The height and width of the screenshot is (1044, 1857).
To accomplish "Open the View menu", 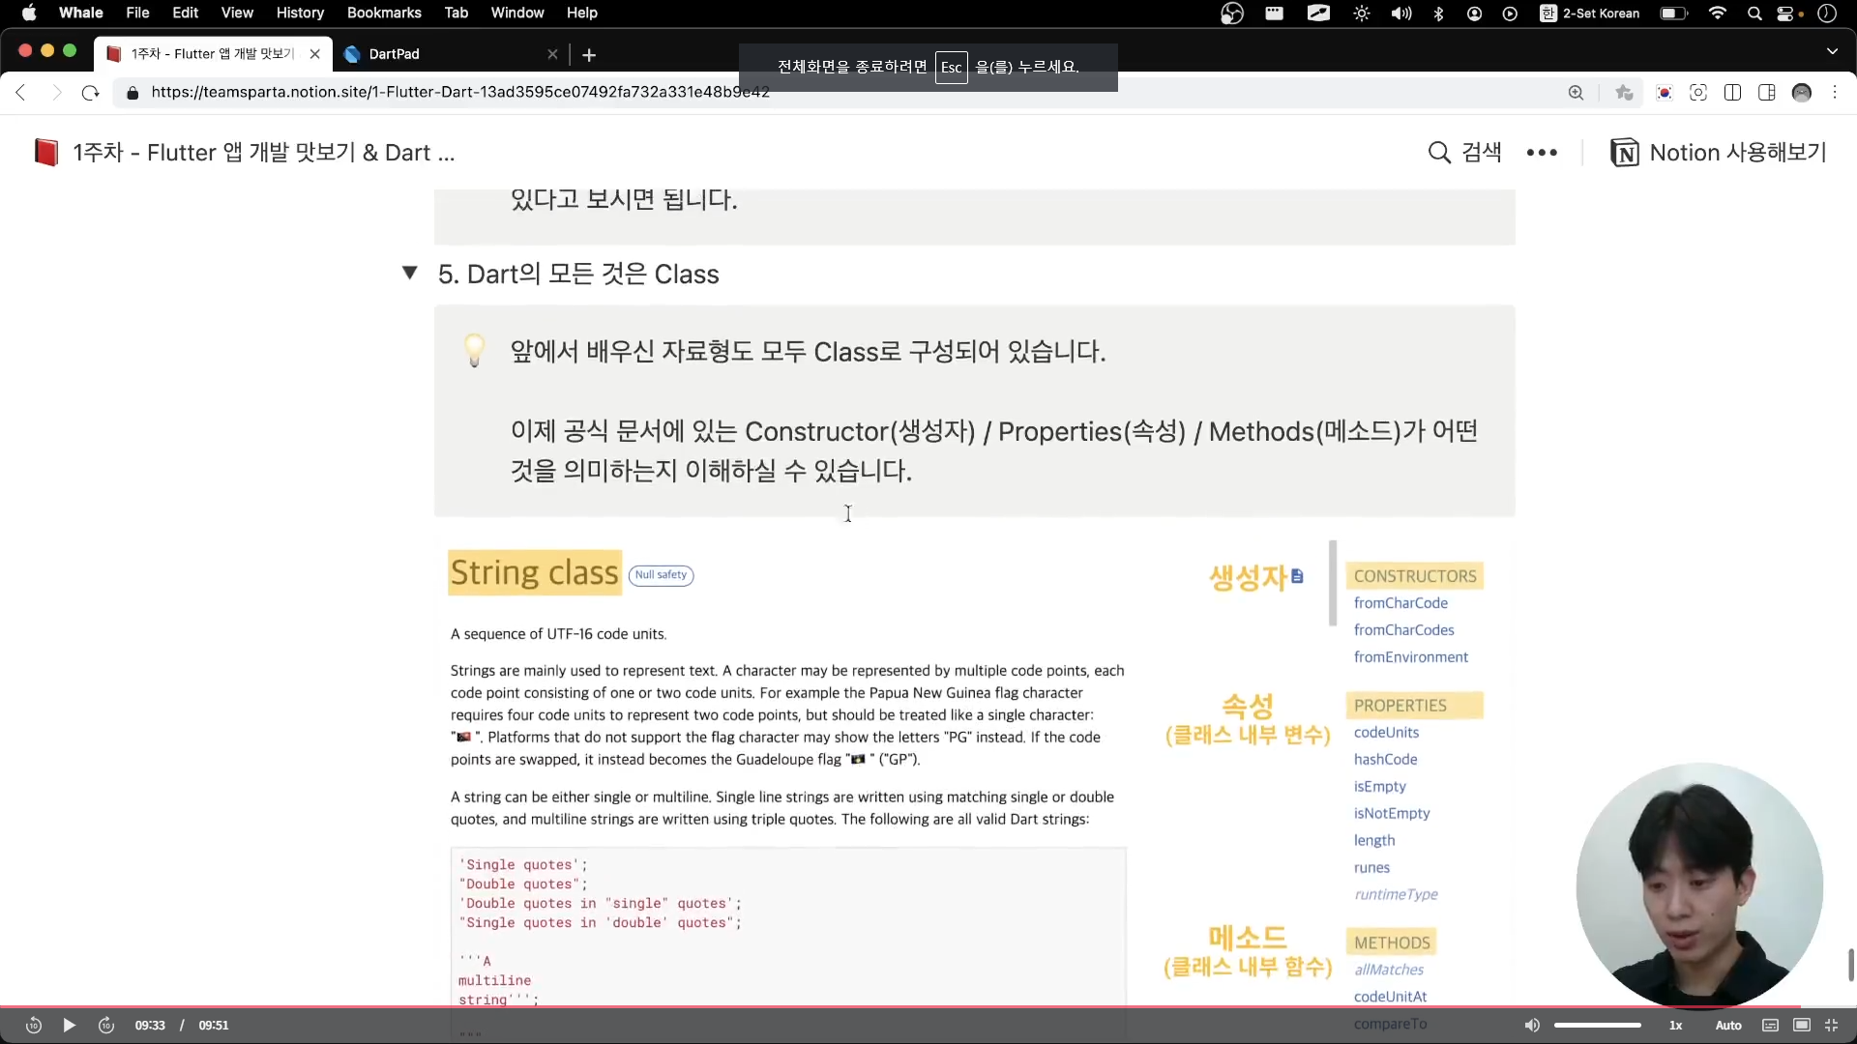I will [x=237, y=13].
